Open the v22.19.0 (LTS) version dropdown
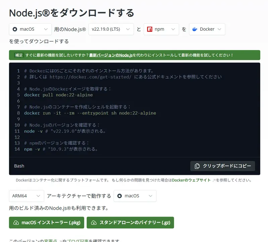Viewport: 268px width, 242px height. click(111, 29)
